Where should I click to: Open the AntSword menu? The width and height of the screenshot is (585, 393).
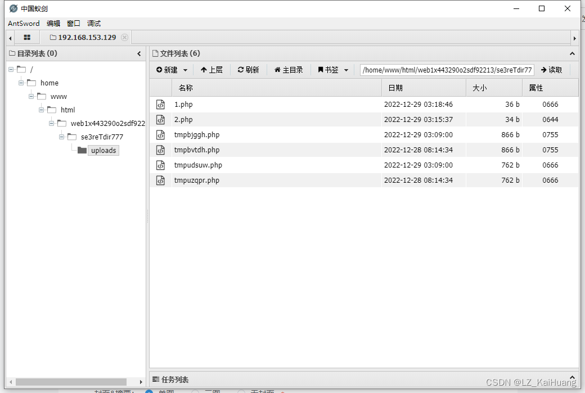[x=24, y=23]
